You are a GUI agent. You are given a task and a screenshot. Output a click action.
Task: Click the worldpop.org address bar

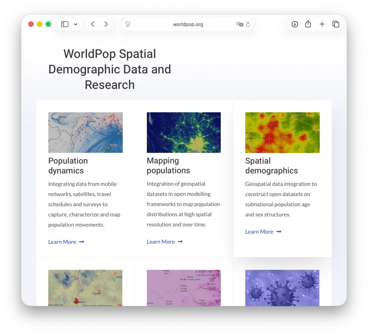(x=188, y=24)
